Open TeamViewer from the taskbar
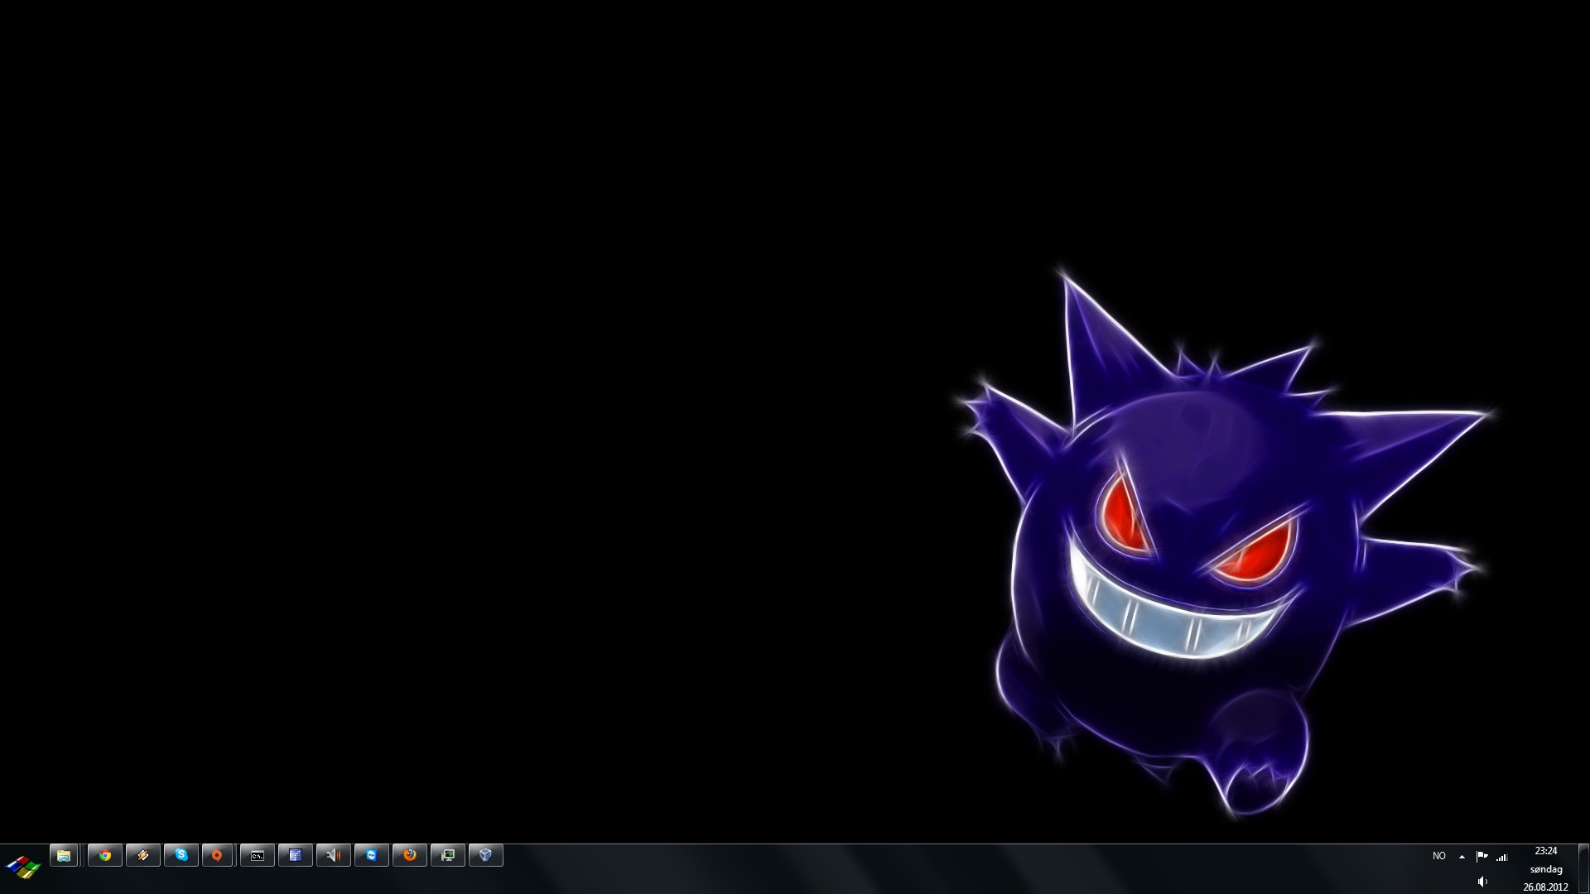The image size is (1590, 894). (x=372, y=855)
